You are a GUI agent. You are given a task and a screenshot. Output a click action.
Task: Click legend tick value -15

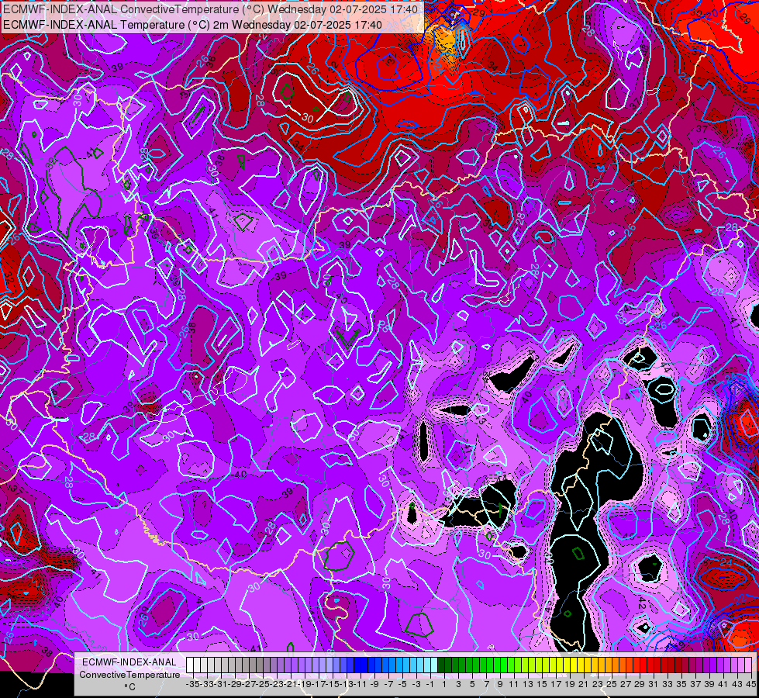[x=333, y=684]
